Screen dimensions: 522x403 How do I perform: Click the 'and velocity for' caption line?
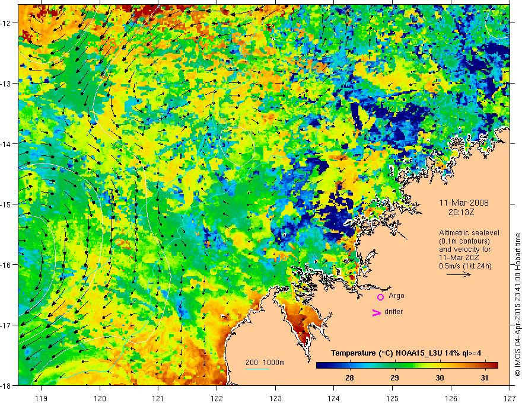tap(464, 250)
